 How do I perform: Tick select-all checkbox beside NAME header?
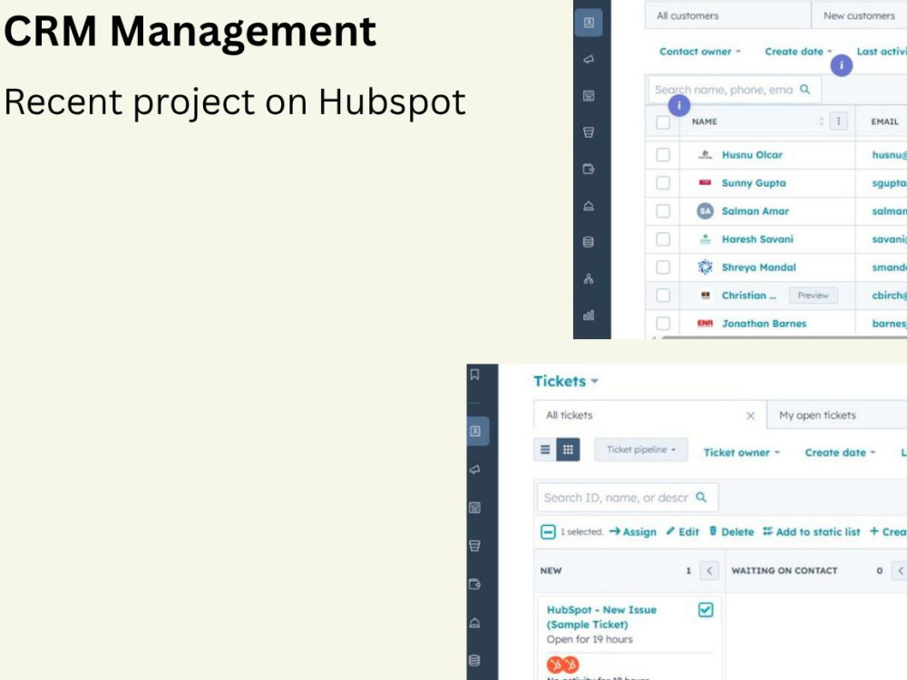[663, 122]
